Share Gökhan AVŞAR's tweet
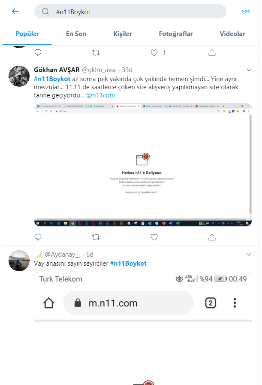 [212, 237]
